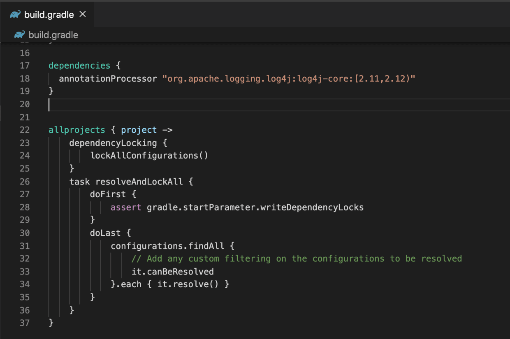Select the build.gradle editor tab
The height and width of the screenshot is (339, 510).
(x=47, y=14)
